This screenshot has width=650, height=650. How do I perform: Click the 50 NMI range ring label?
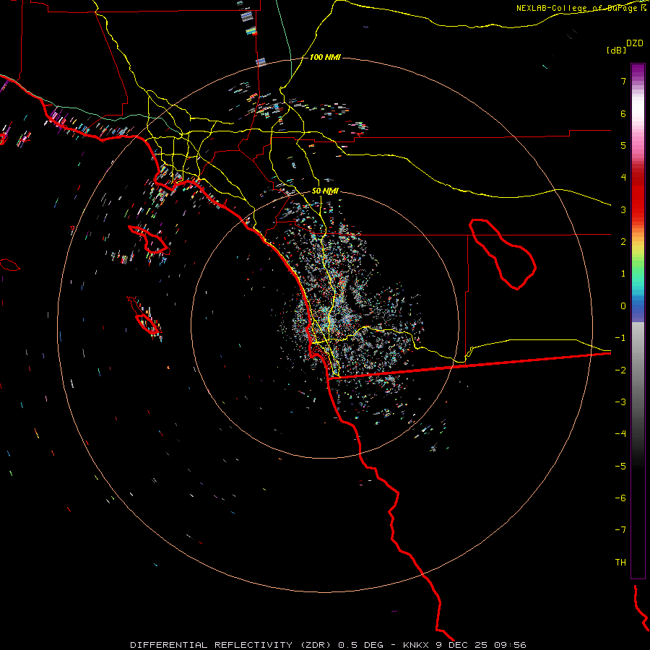tap(325, 191)
